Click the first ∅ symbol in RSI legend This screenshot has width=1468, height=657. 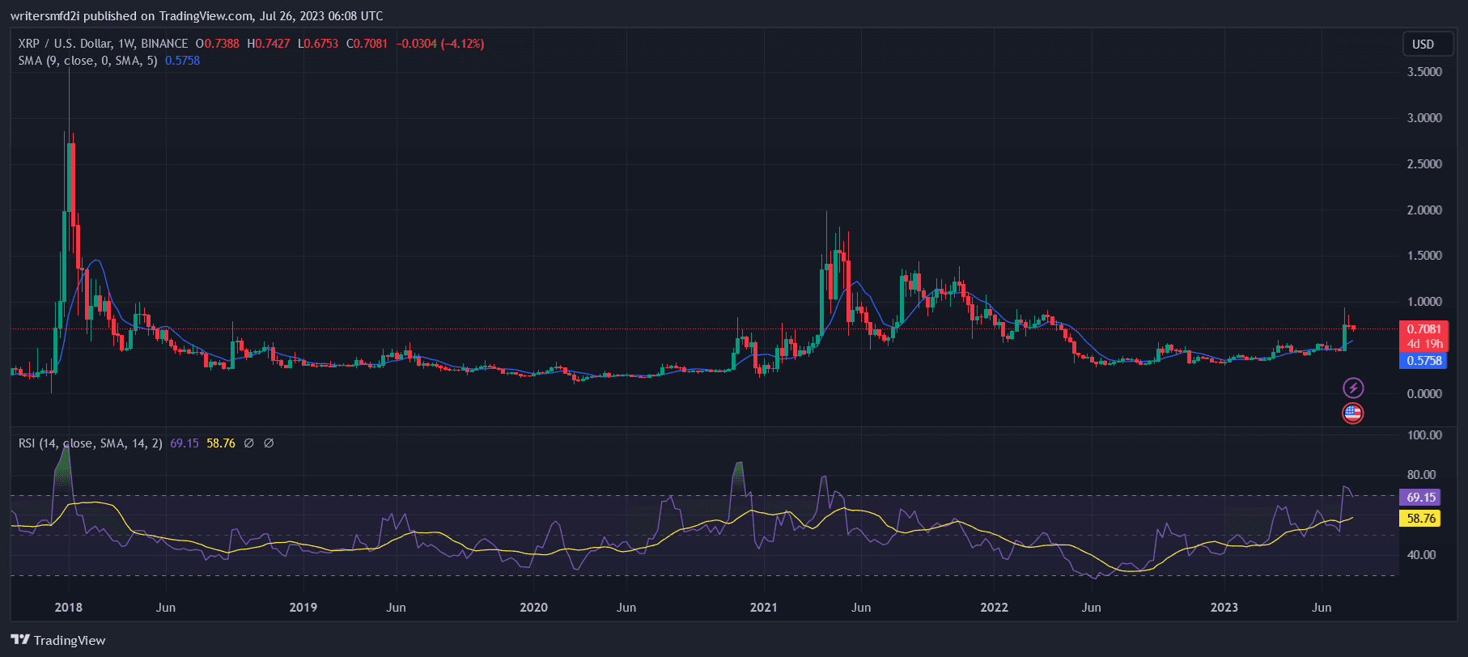(x=249, y=443)
